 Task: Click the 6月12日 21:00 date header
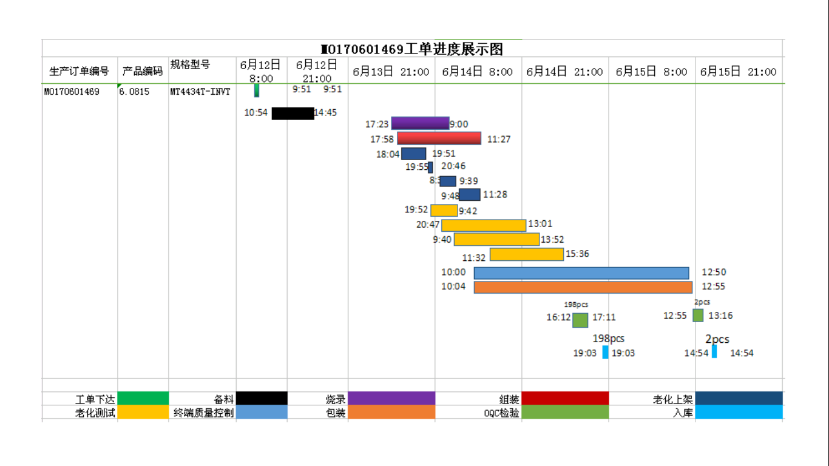[x=317, y=71]
